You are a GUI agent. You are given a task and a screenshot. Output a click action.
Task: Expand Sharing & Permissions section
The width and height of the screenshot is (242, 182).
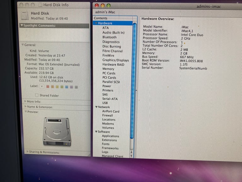click(x=27, y=151)
